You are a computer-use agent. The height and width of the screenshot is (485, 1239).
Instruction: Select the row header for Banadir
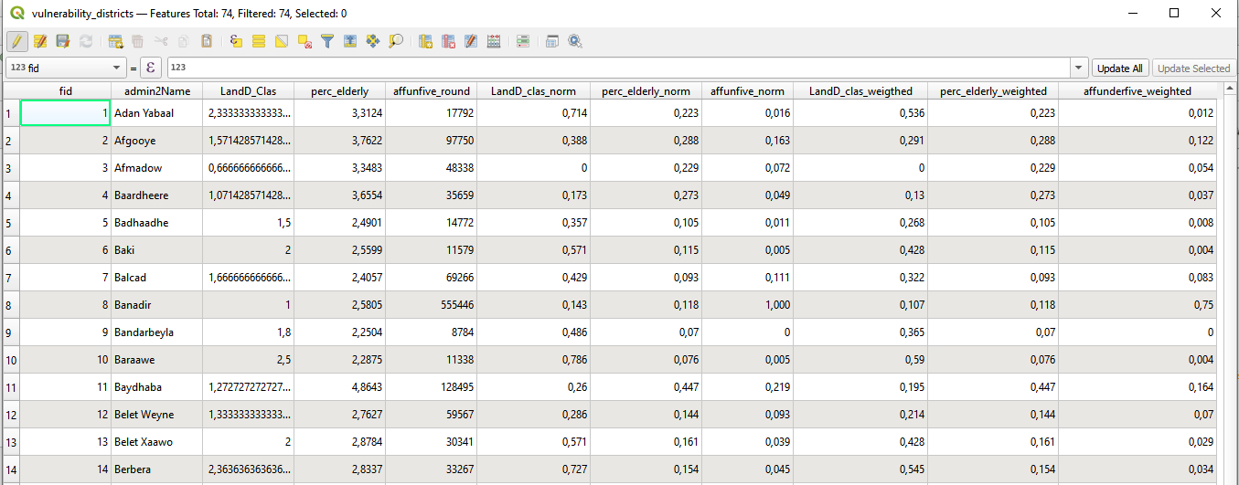[x=10, y=305]
